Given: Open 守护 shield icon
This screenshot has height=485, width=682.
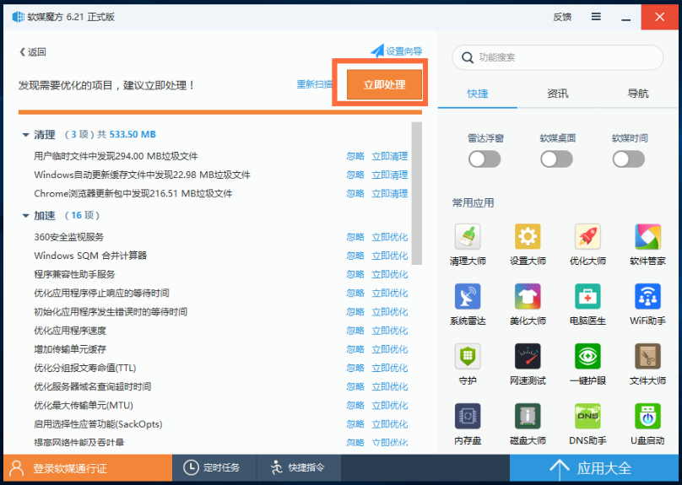Looking at the screenshot, I should click(468, 356).
